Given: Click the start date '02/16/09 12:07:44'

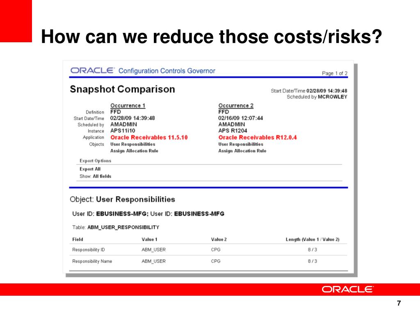Looking at the screenshot, I should click(x=240, y=118).
